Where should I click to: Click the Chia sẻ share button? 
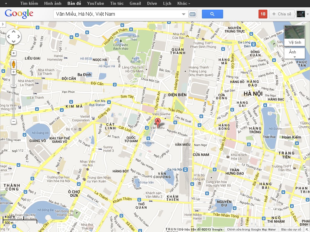[x=282, y=14]
